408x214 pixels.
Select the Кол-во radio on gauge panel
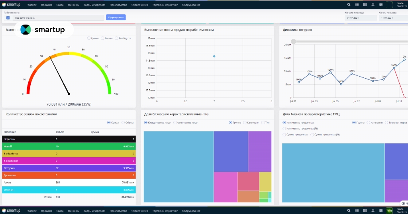tap(103, 38)
